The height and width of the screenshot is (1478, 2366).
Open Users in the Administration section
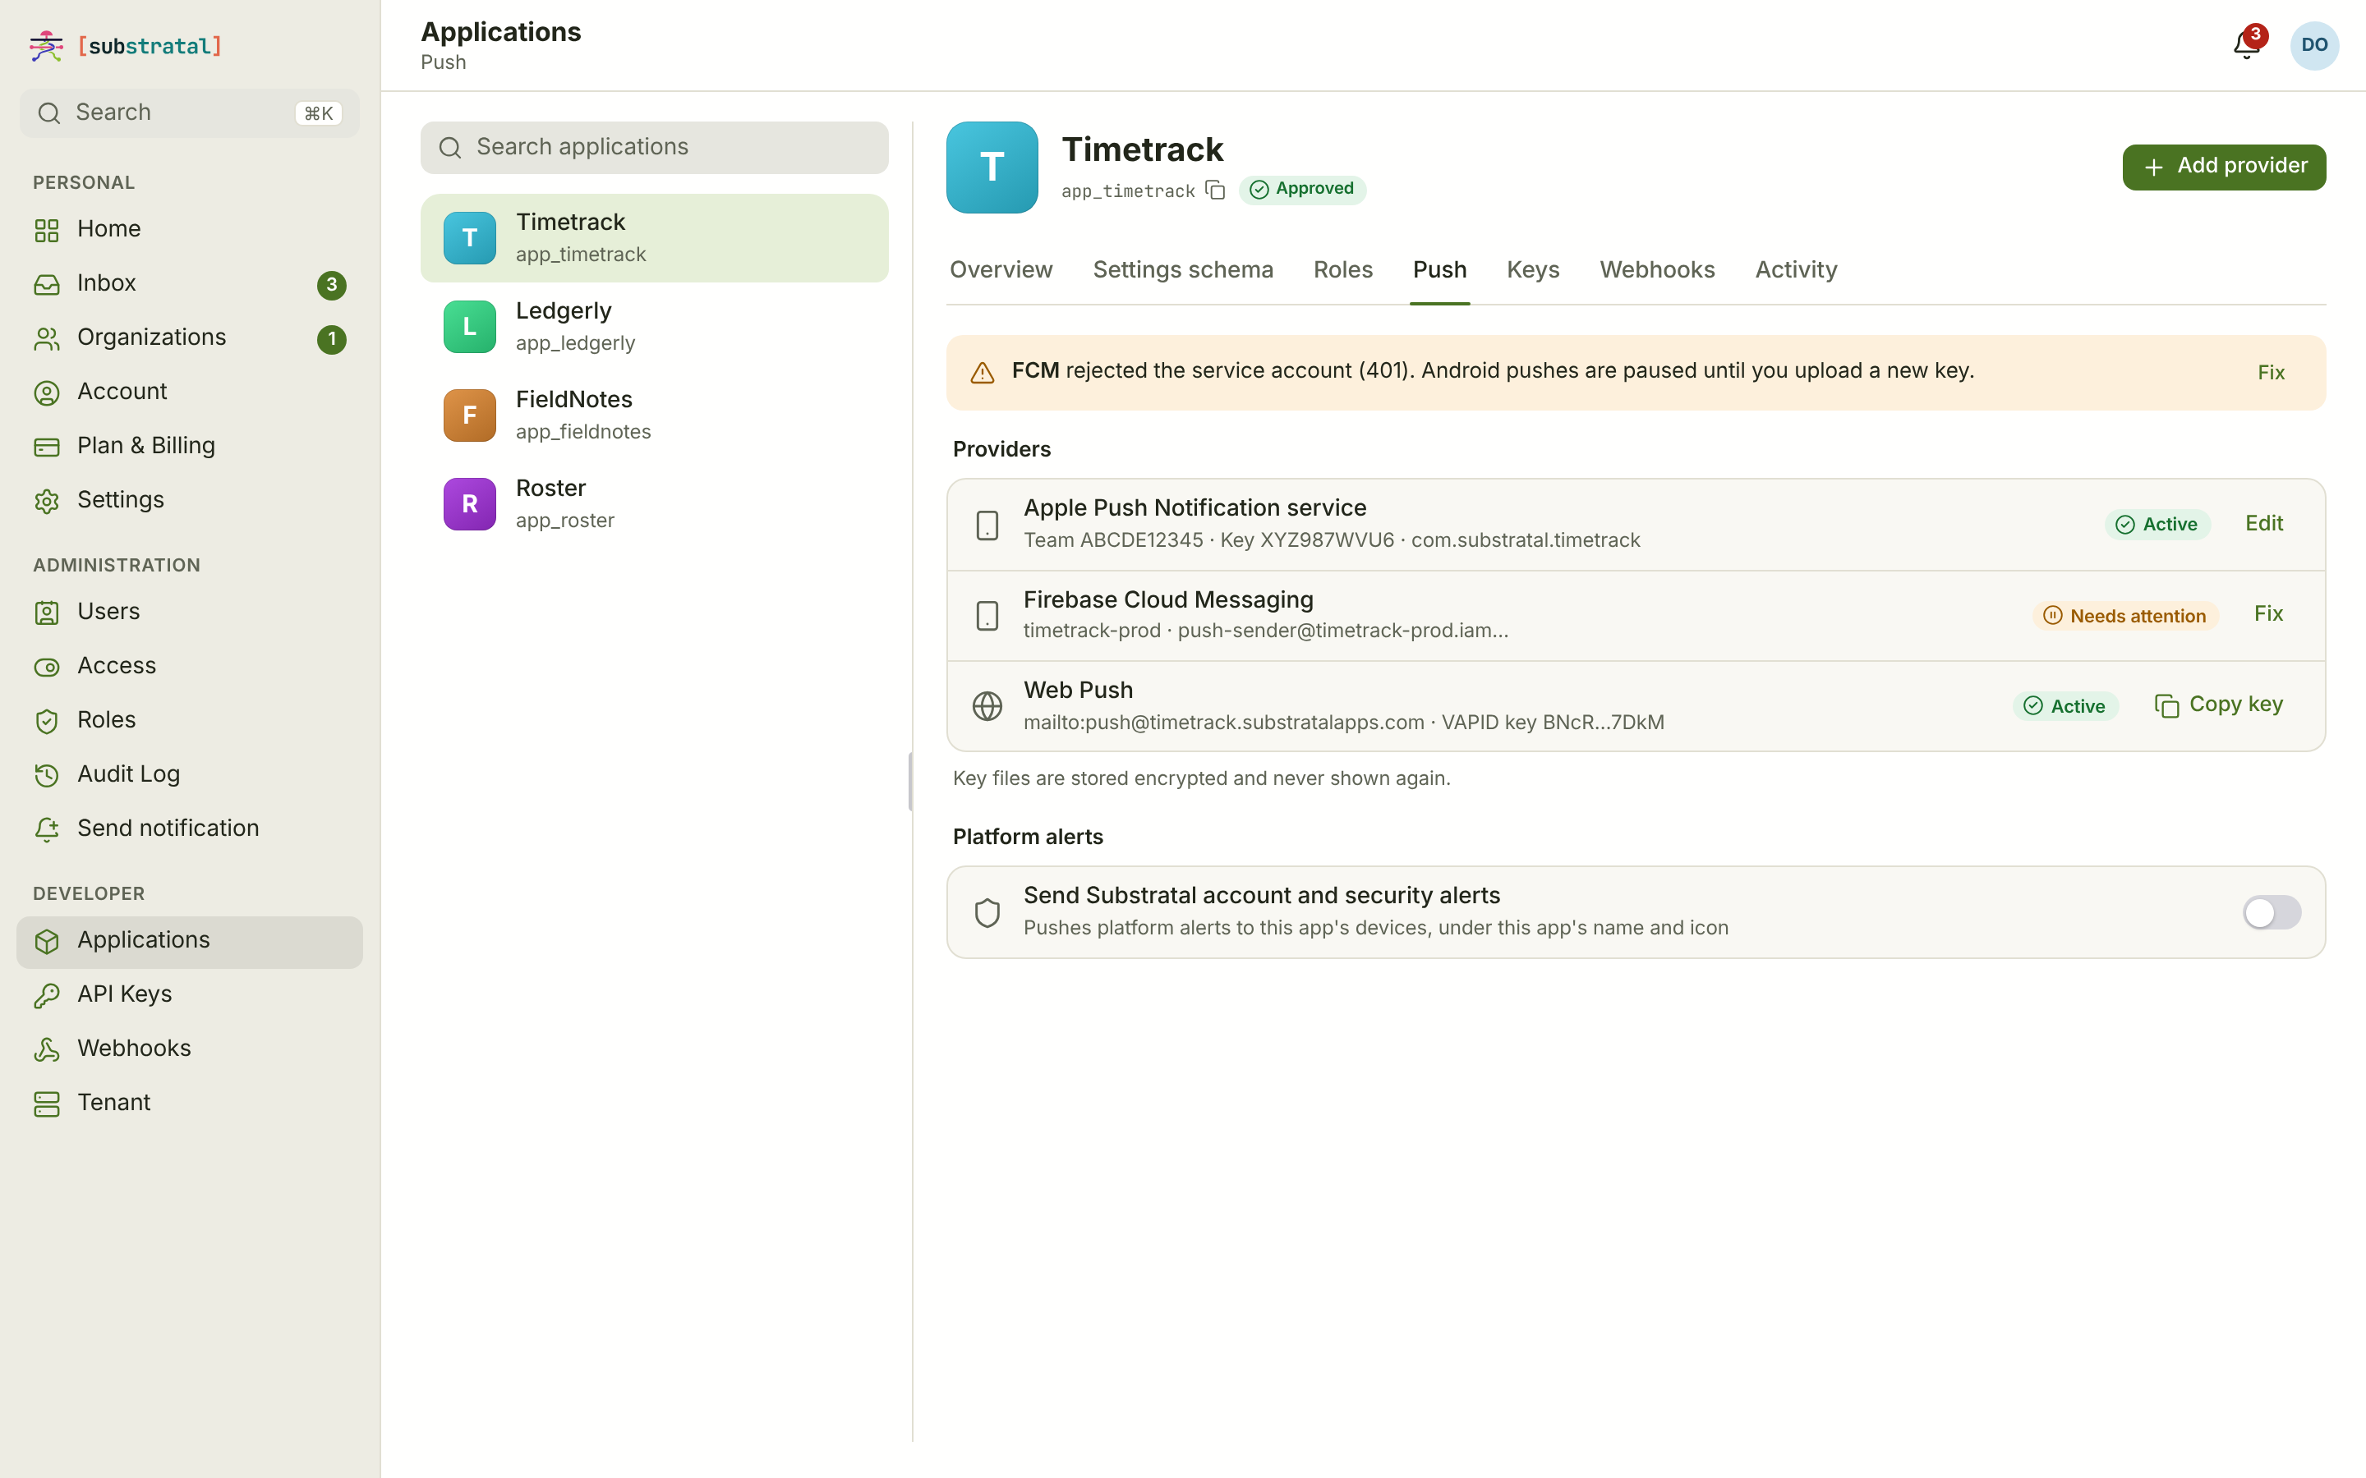coord(190,612)
